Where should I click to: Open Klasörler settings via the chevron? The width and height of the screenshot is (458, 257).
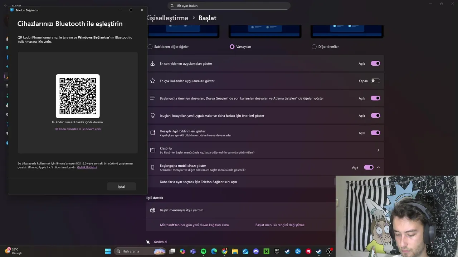coord(378,150)
